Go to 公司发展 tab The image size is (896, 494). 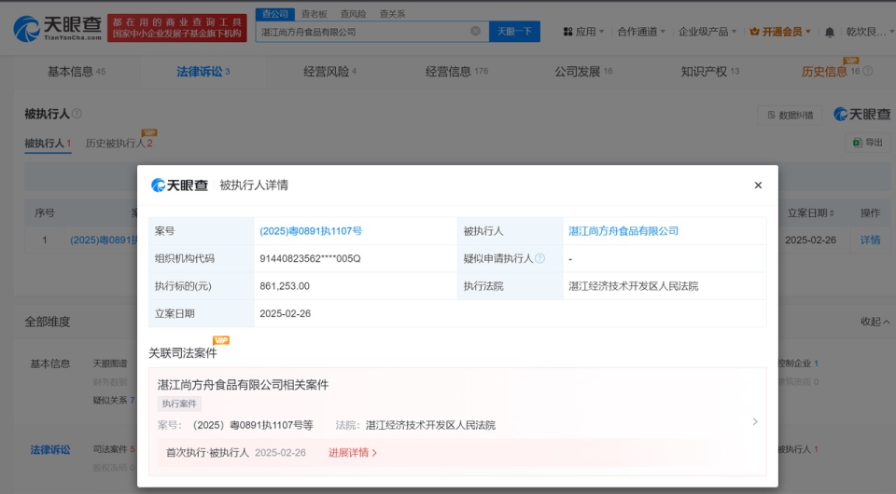[x=583, y=72]
